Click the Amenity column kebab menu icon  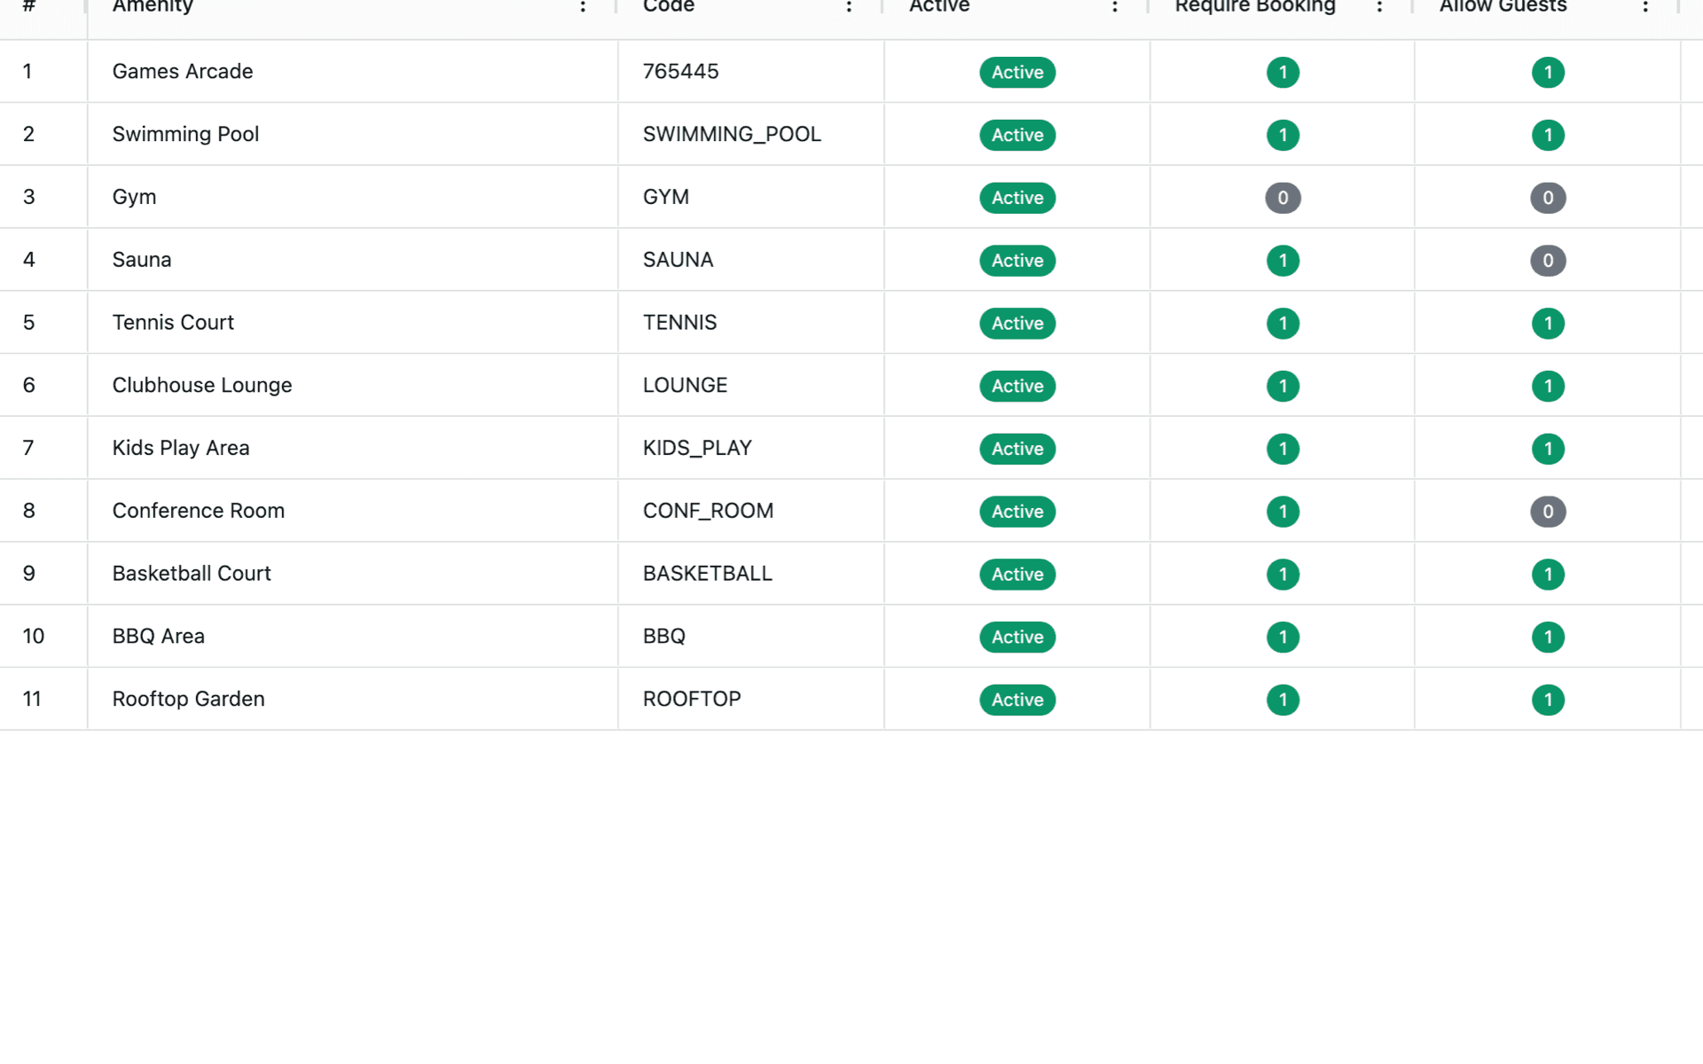click(x=583, y=7)
